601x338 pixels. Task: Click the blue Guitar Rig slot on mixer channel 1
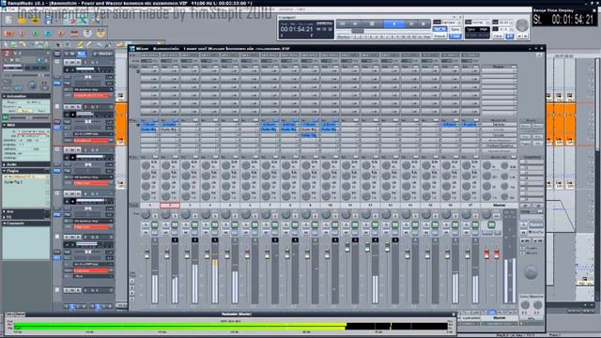pos(149,130)
